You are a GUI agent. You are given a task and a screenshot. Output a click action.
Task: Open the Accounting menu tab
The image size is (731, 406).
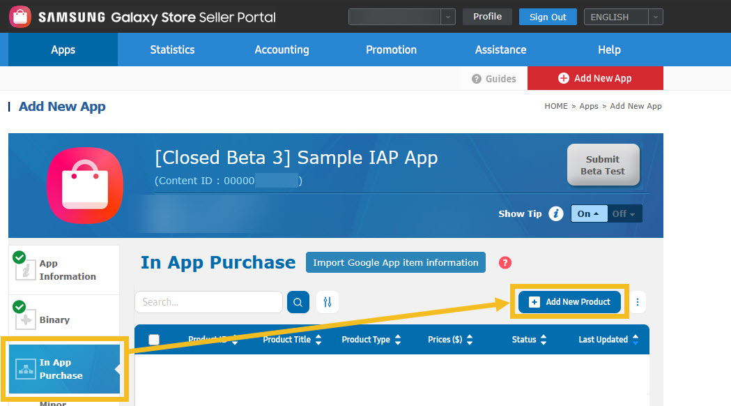[x=282, y=50]
